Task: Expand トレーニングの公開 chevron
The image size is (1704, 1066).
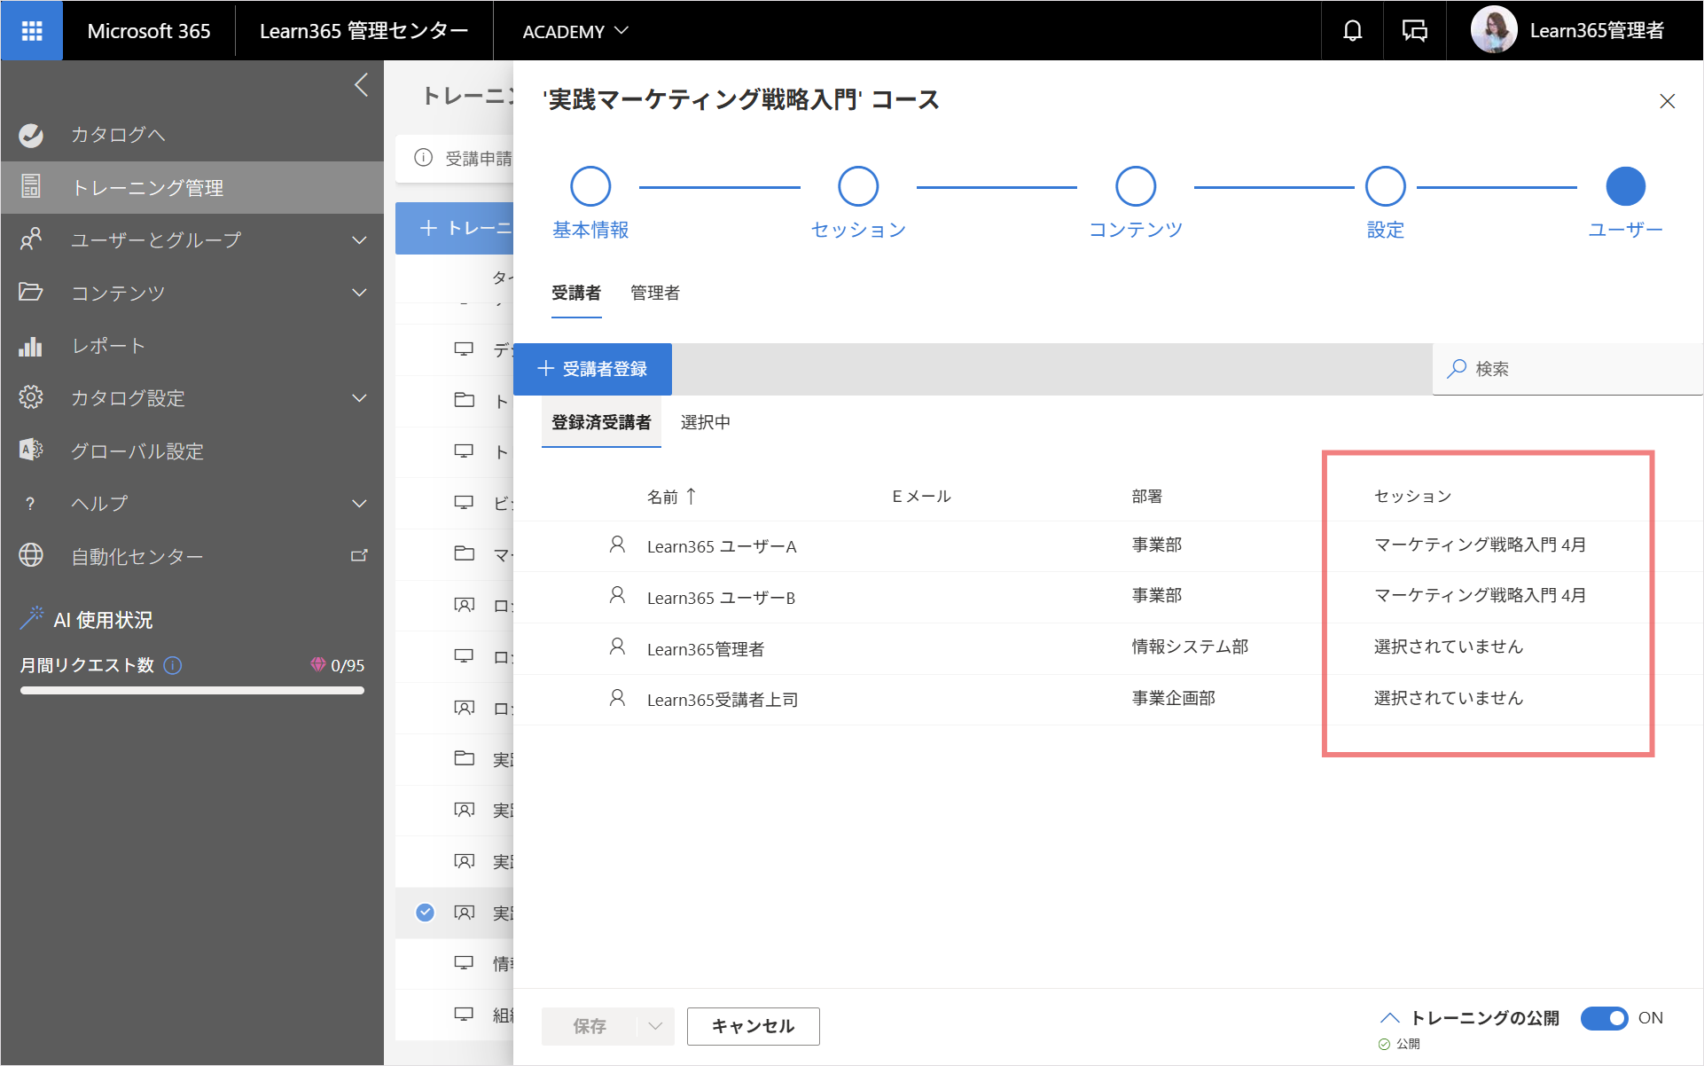Action: 1389,1018
